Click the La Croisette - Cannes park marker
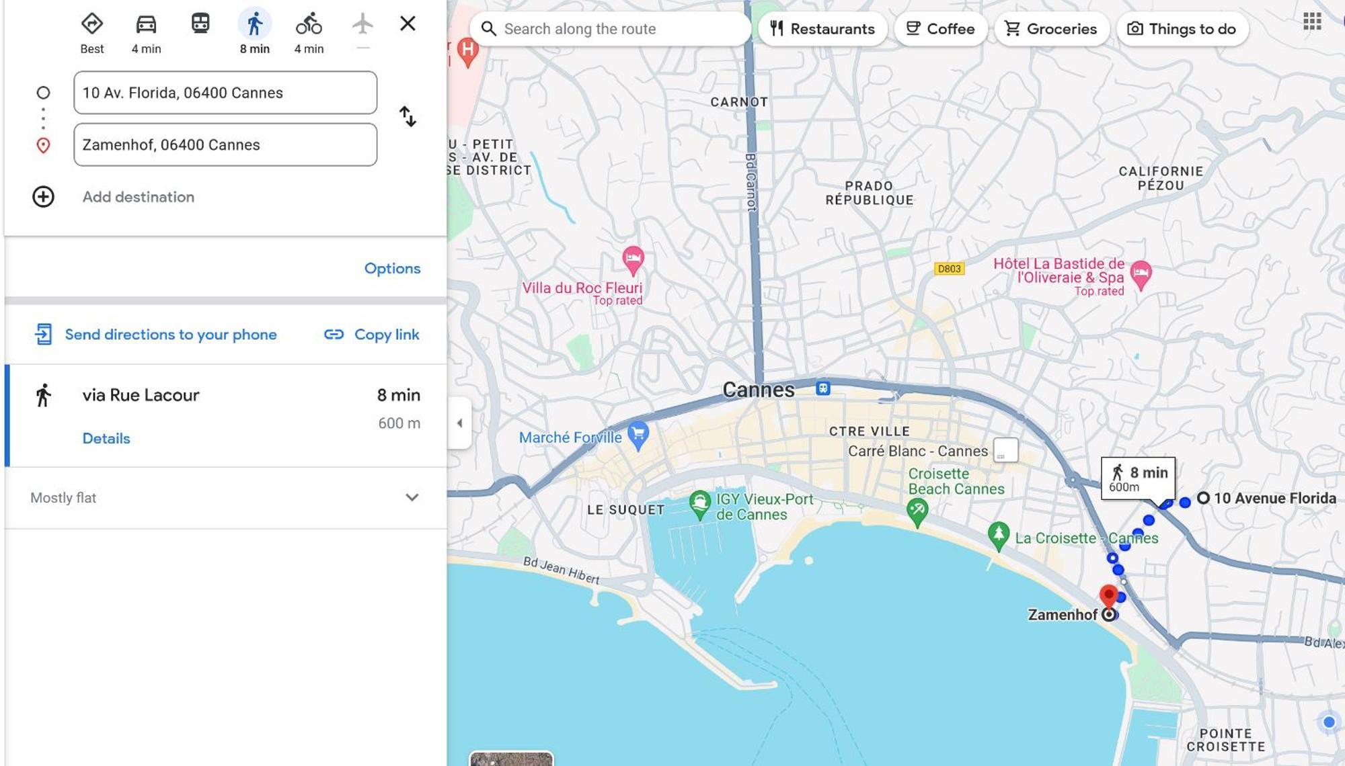This screenshot has width=1345, height=766. click(x=999, y=537)
